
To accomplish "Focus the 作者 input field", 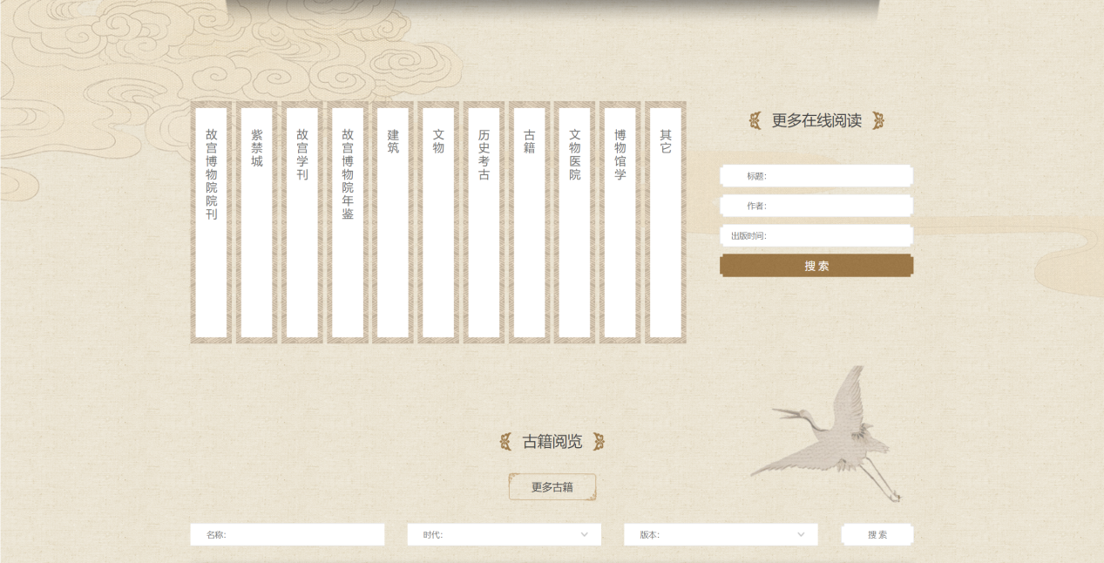I will pyautogui.click(x=816, y=206).
